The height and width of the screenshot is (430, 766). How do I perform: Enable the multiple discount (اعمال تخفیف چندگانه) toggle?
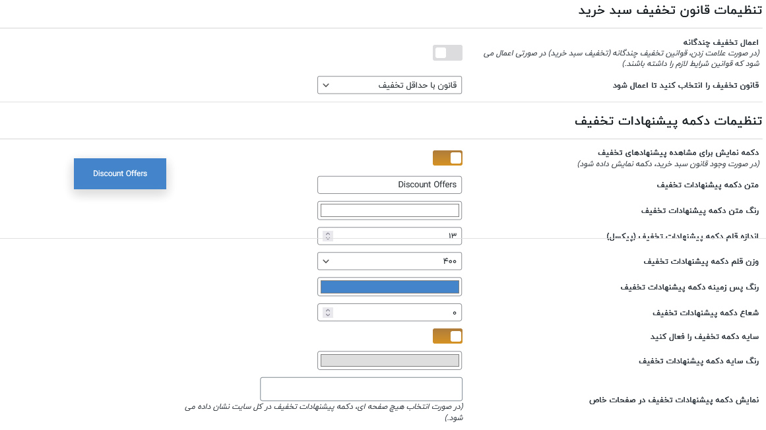tap(447, 53)
